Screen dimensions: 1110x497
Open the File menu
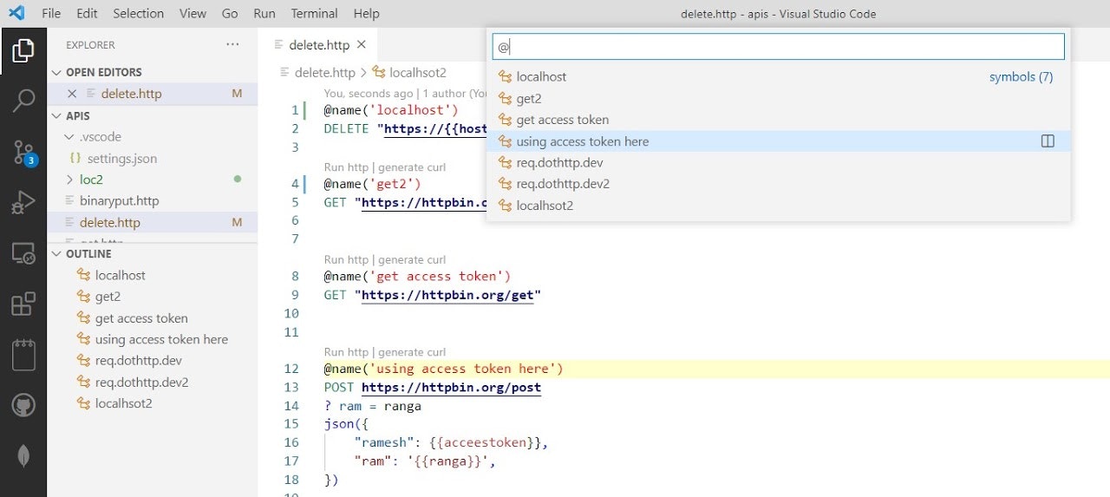click(x=51, y=13)
